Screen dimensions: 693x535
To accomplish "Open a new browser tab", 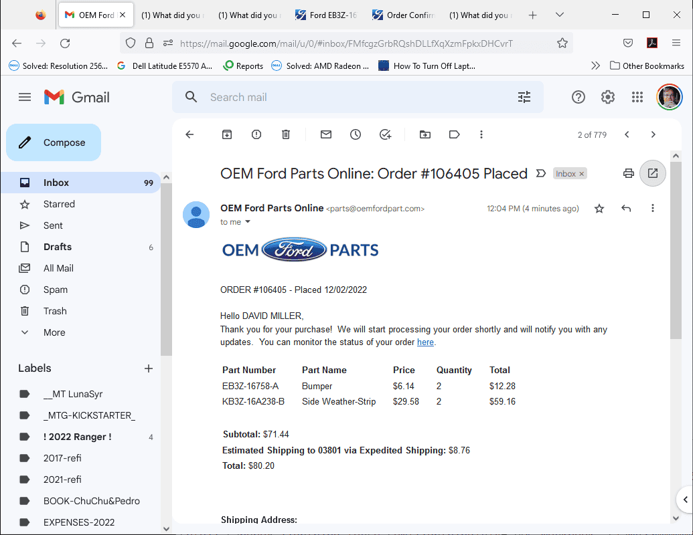I will coord(532,15).
